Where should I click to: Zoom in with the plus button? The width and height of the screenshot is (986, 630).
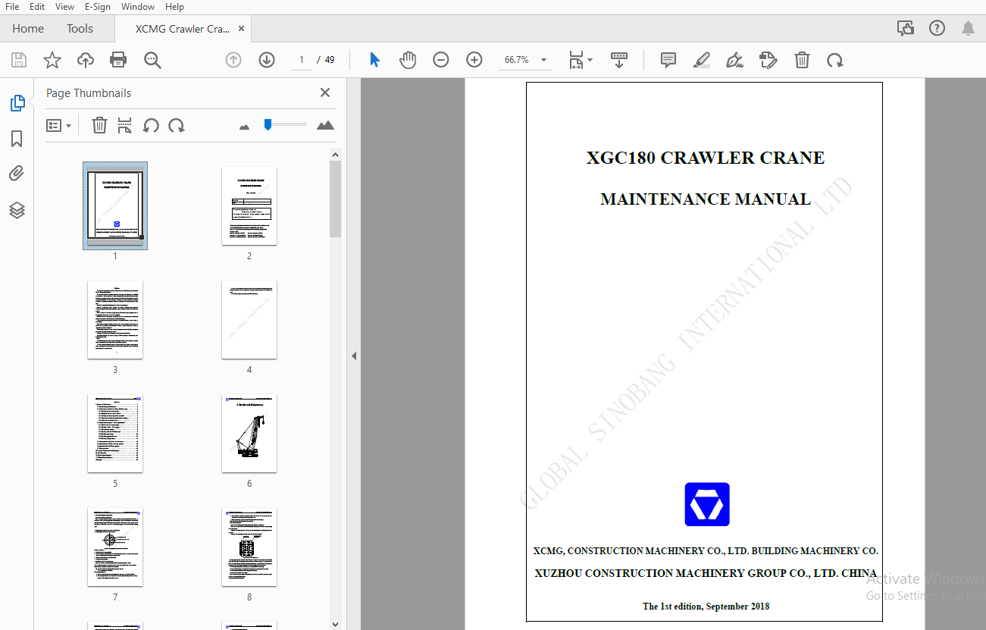(x=474, y=60)
